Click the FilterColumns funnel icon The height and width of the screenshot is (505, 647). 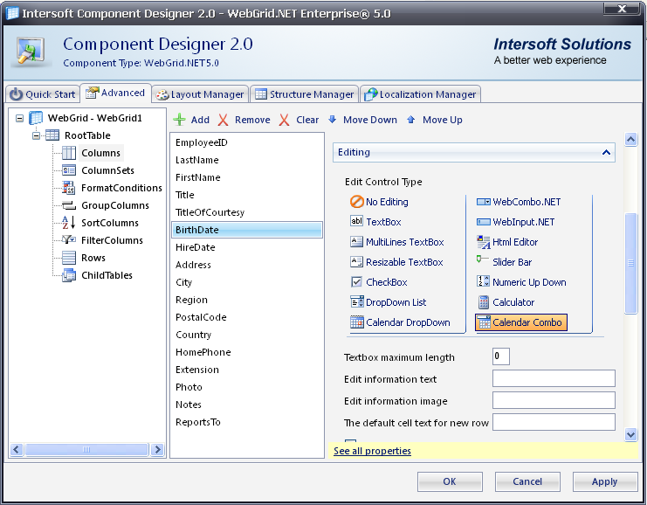pyautogui.click(x=68, y=239)
